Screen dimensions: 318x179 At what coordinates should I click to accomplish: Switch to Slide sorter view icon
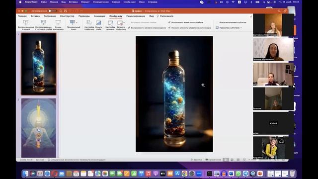click(x=232, y=160)
